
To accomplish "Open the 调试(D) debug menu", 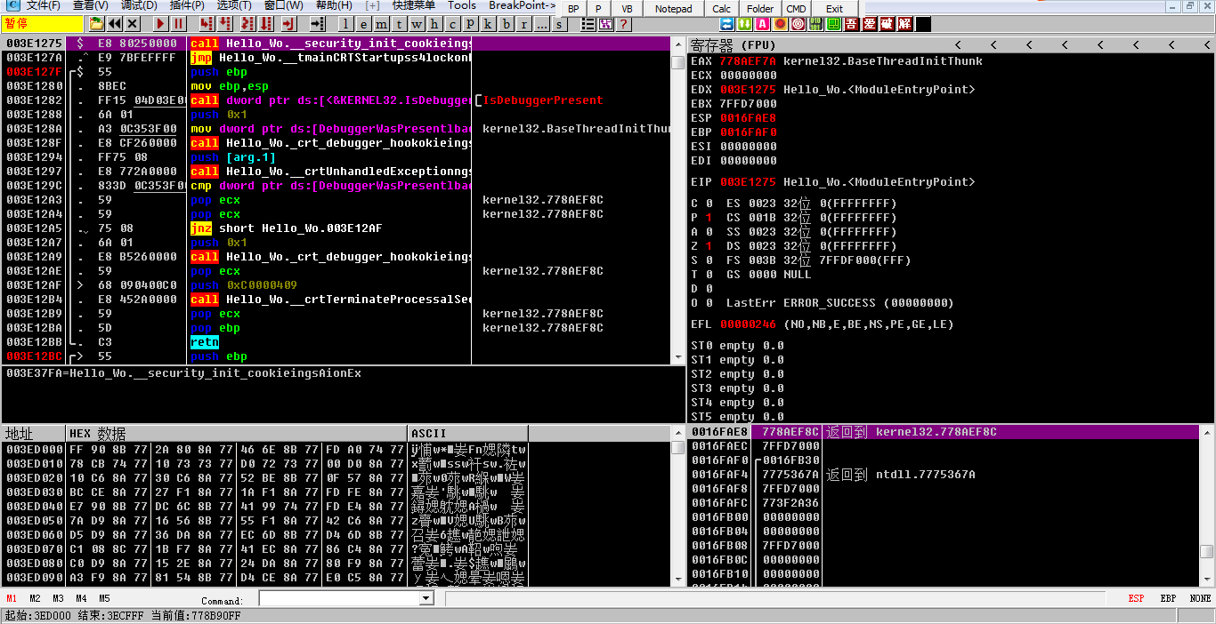I will [138, 5].
